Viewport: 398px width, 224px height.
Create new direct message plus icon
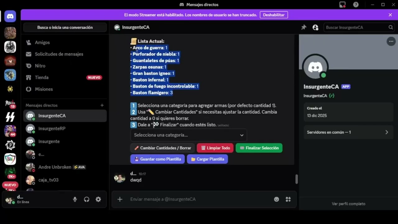[x=102, y=105]
